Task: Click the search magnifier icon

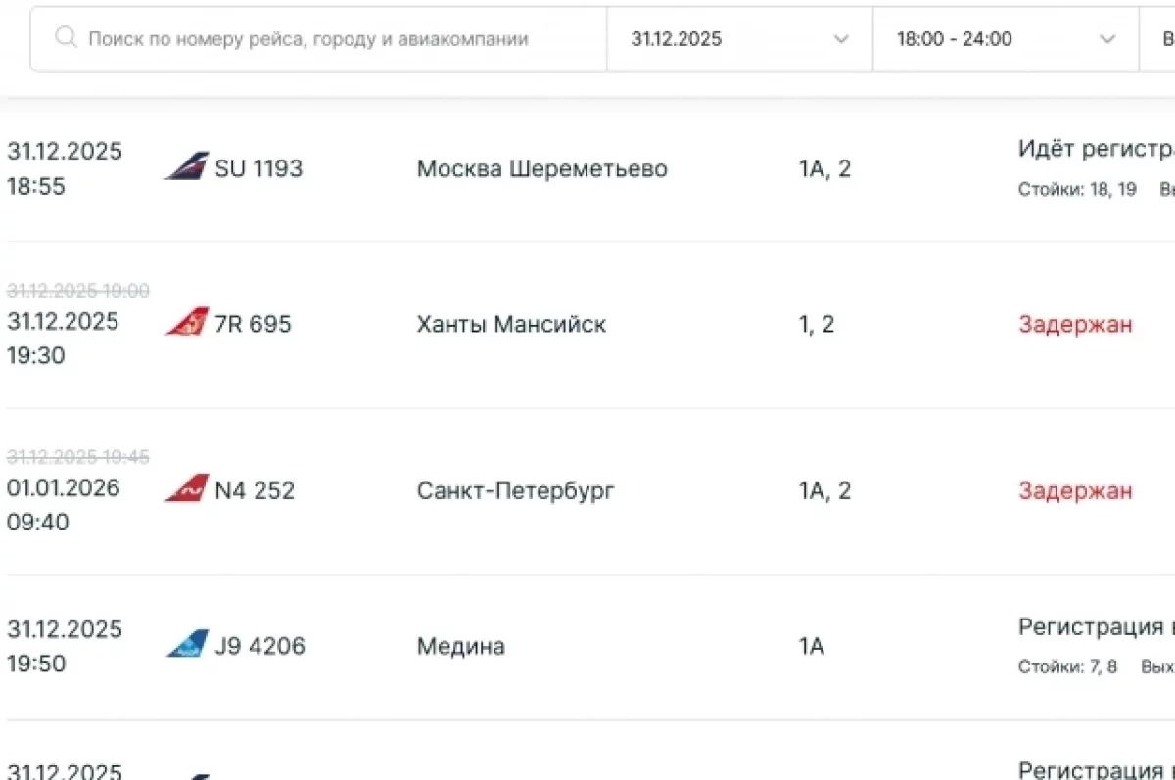Action: pos(66,39)
